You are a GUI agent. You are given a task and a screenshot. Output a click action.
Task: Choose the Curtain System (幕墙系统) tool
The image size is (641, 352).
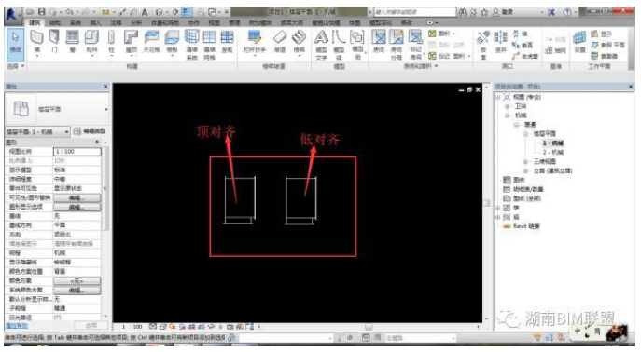[x=191, y=45]
